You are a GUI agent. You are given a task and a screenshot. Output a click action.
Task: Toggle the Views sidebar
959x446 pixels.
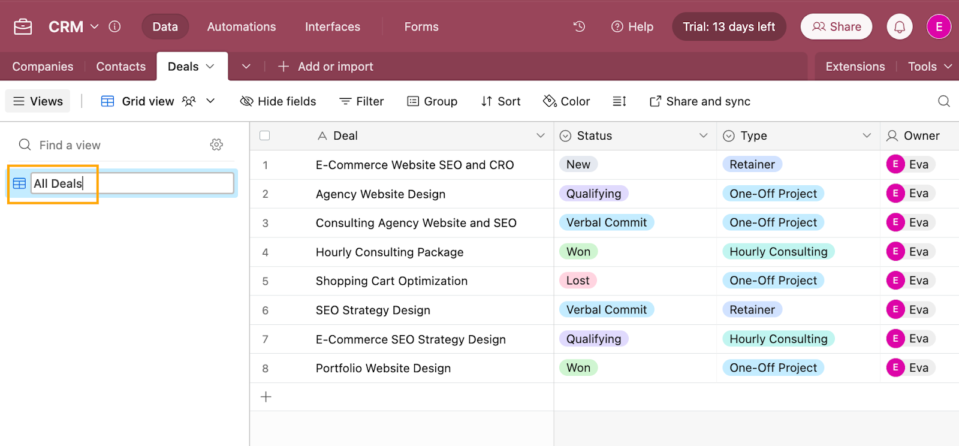tap(38, 101)
